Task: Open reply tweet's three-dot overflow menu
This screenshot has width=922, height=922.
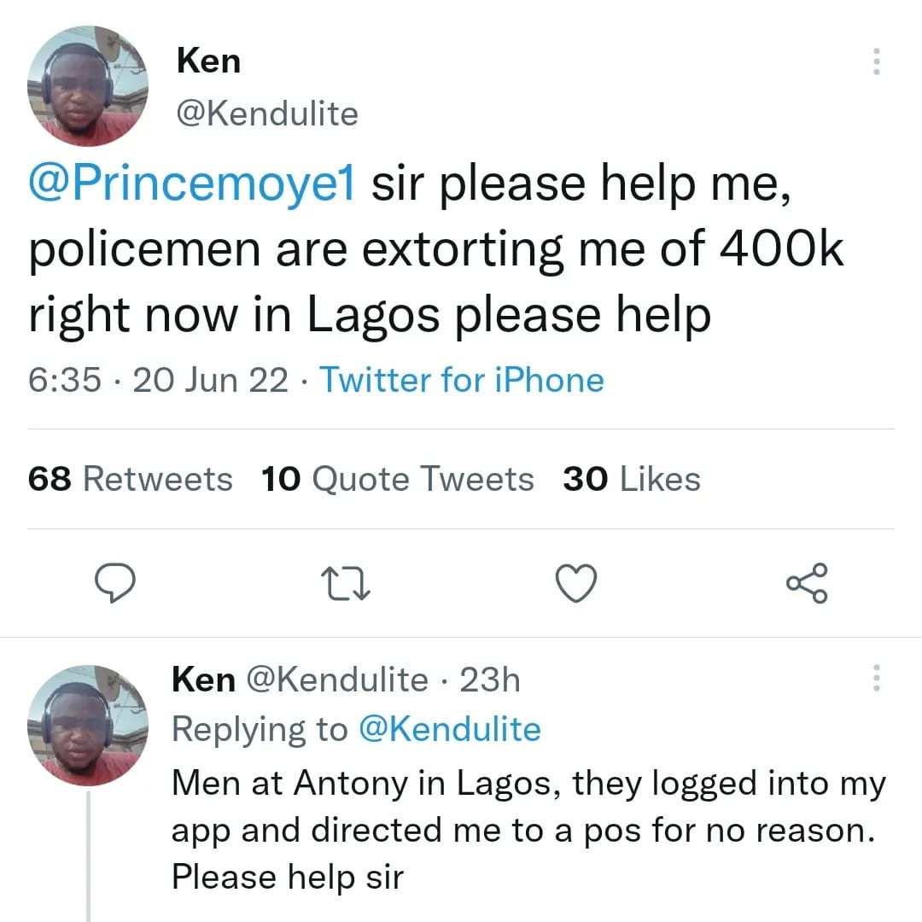Action: coord(876,679)
